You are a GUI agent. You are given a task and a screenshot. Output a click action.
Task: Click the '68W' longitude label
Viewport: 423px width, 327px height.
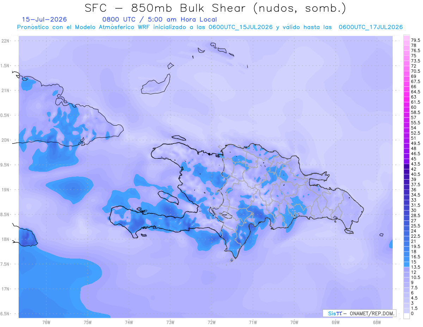[x=377, y=322]
